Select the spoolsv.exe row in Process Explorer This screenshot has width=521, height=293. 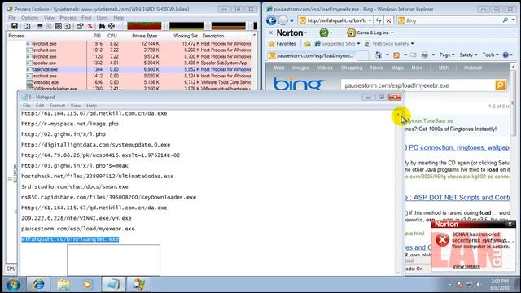tap(129, 63)
